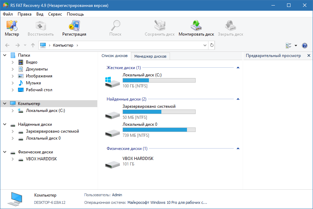This screenshot has width=313, height=209.
Task: Open the Правка menu
Action: coord(25,14)
